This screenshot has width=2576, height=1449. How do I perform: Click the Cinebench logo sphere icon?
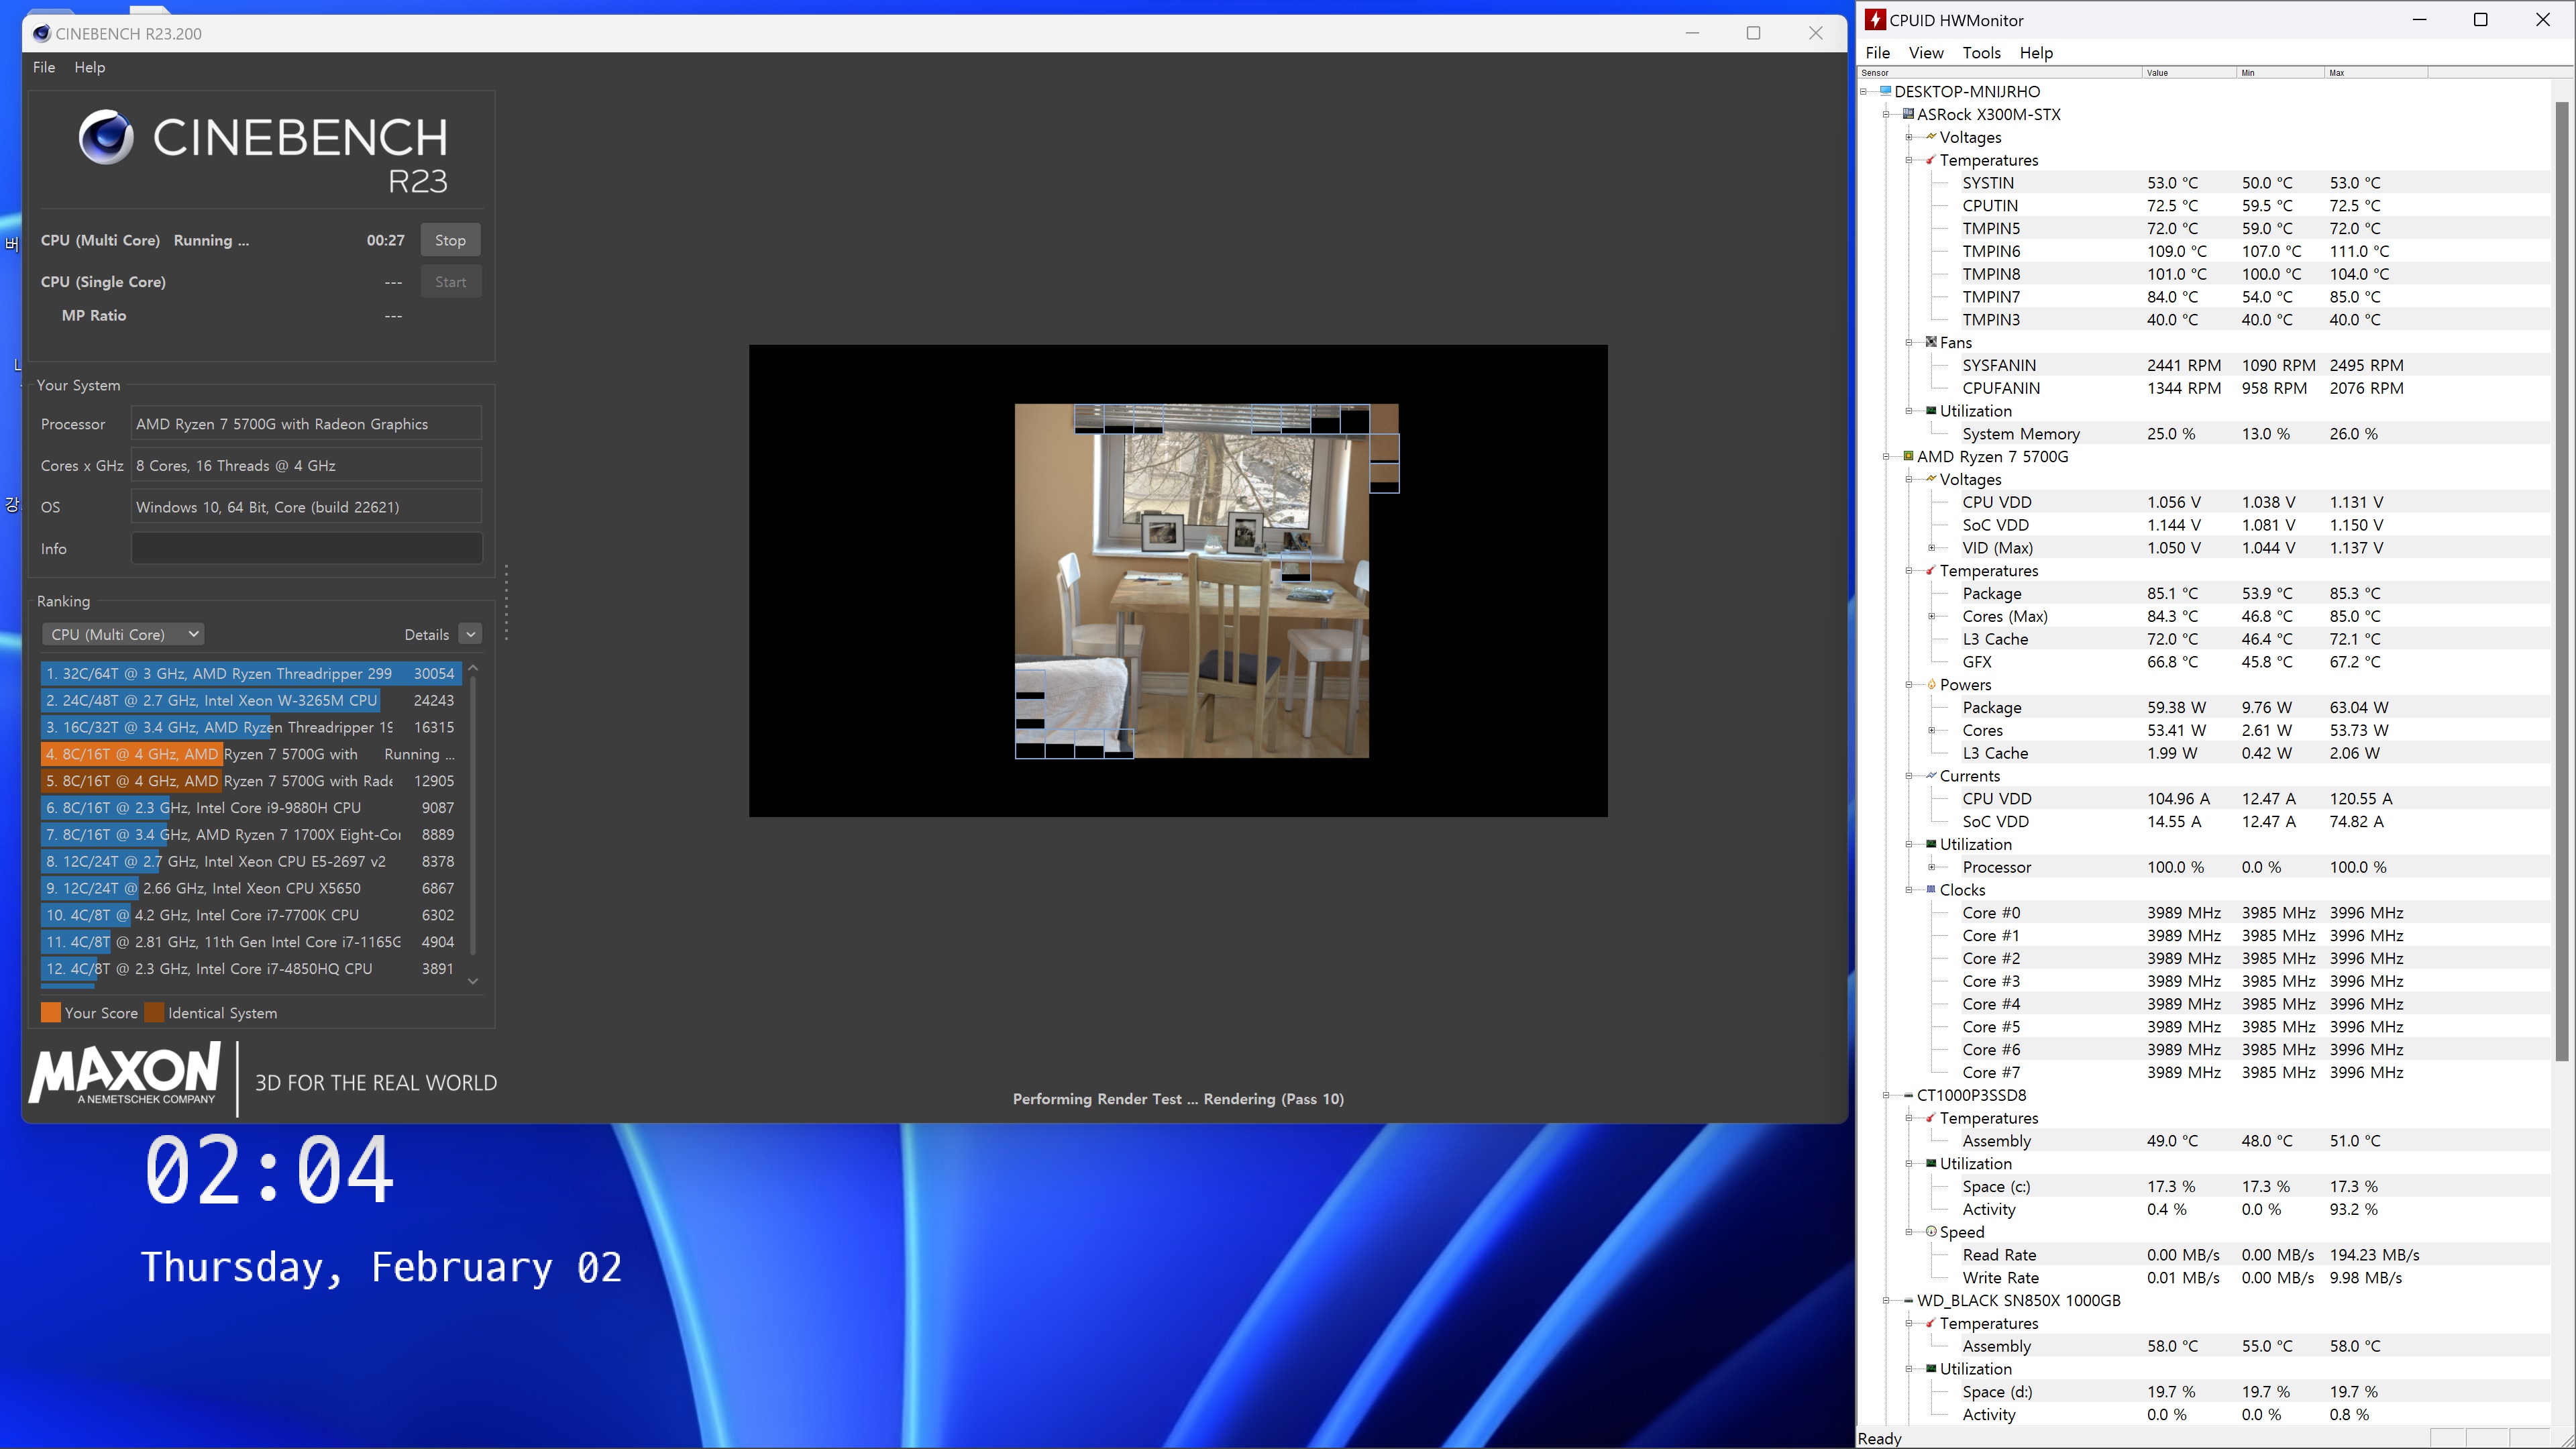[x=106, y=137]
